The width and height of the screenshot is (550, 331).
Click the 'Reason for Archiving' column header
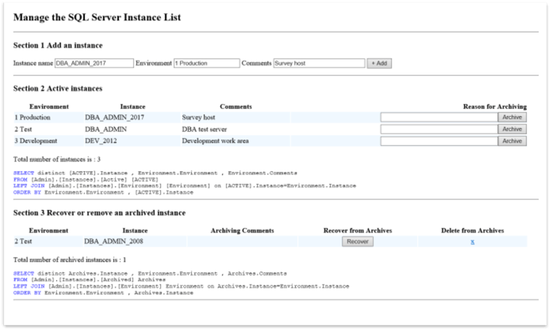[495, 107]
